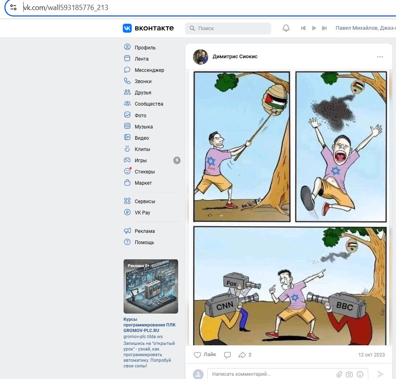Click the Лайк button label
This screenshot has height=379, width=396.
pyautogui.click(x=209, y=355)
